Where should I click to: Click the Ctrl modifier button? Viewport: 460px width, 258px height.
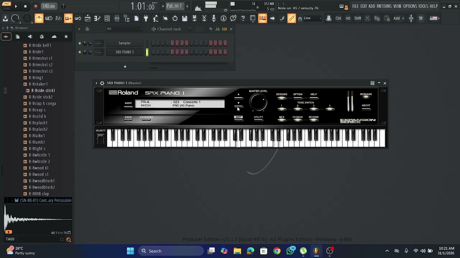tap(339, 18)
